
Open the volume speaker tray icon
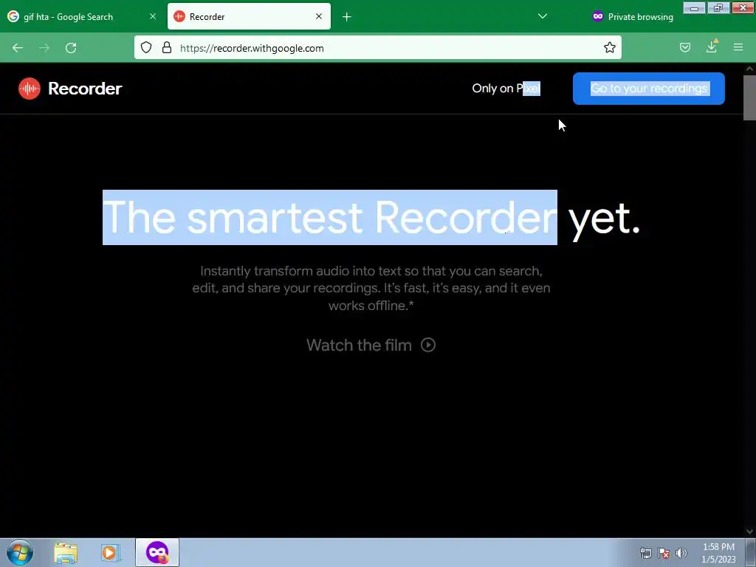click(x=681, y=554)
